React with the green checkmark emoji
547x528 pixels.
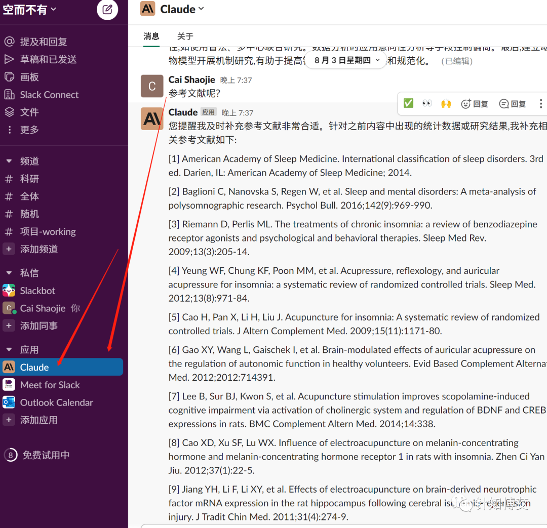pos(408,104)
